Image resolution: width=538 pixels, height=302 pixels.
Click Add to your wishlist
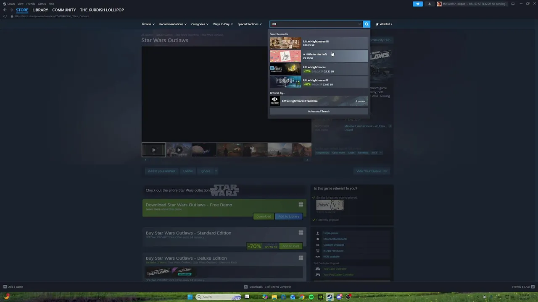161,171
